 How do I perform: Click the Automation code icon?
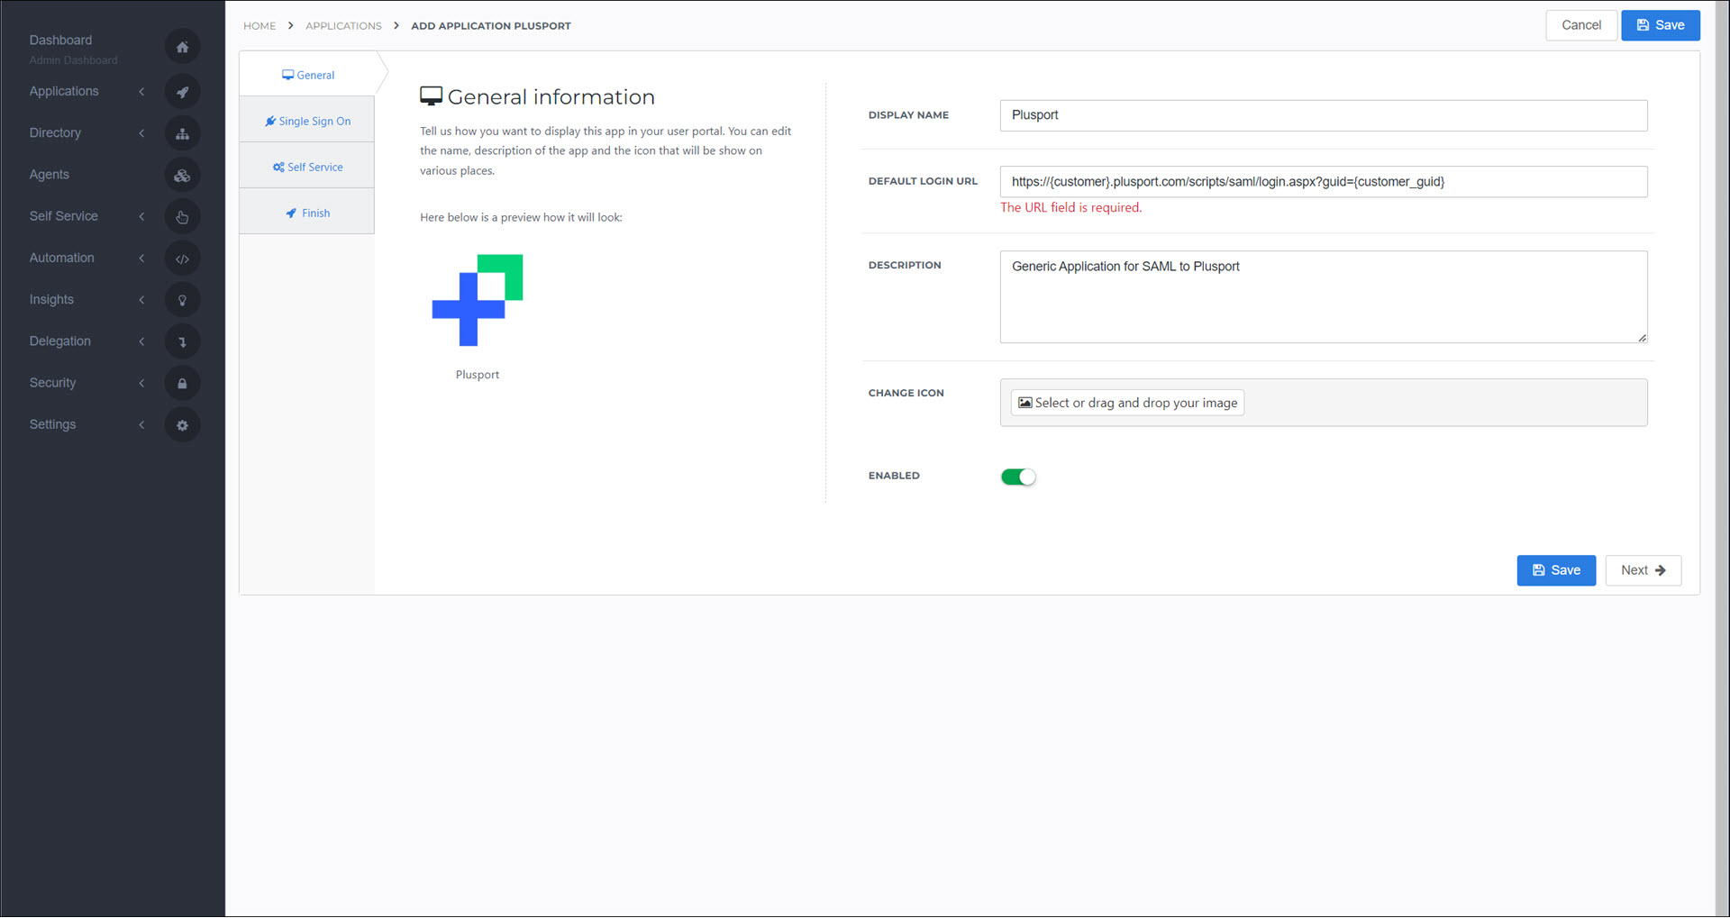182,259
